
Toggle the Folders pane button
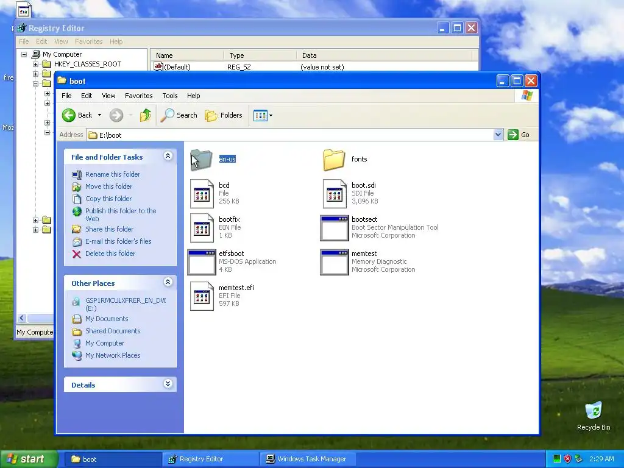(x=223, y=115)
